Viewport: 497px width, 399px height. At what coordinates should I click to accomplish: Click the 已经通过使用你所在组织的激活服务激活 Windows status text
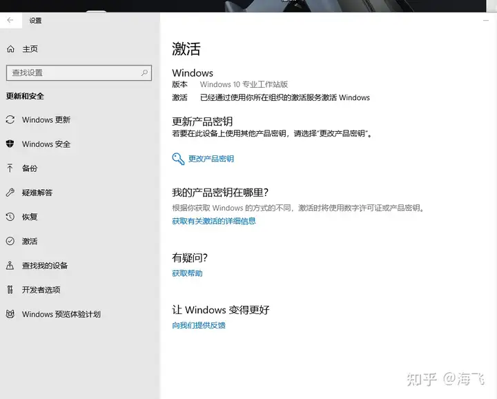[x=285, y=97]
